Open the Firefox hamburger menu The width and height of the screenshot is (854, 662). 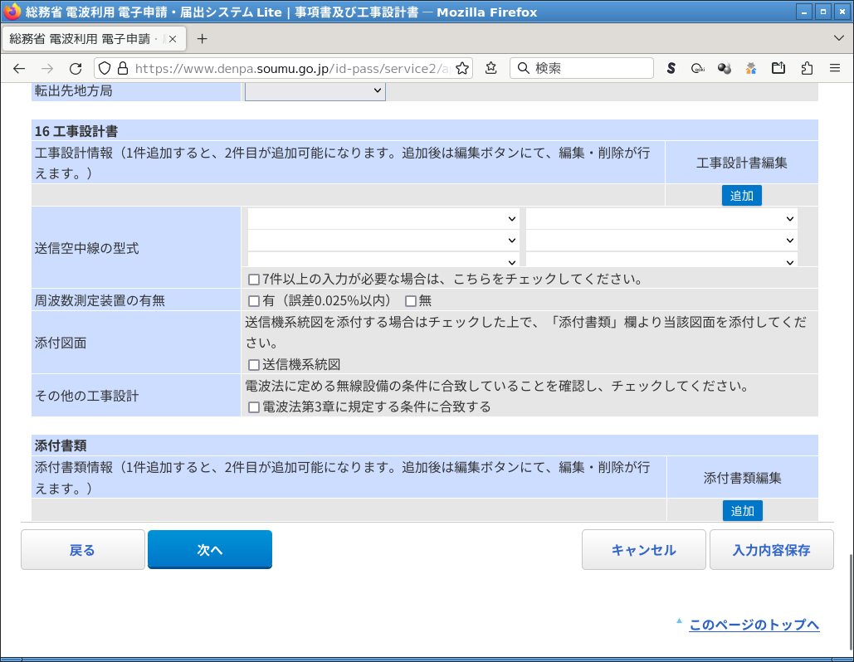[836, 68]
